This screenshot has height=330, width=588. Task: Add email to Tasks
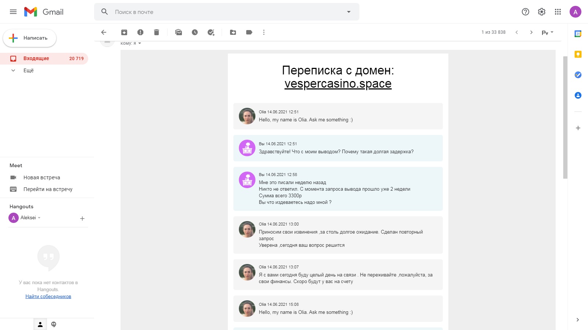(211, 32)
